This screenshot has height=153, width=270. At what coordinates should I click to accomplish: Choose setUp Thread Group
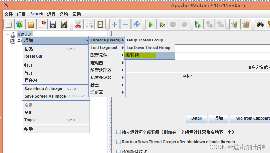pos(149,40)
